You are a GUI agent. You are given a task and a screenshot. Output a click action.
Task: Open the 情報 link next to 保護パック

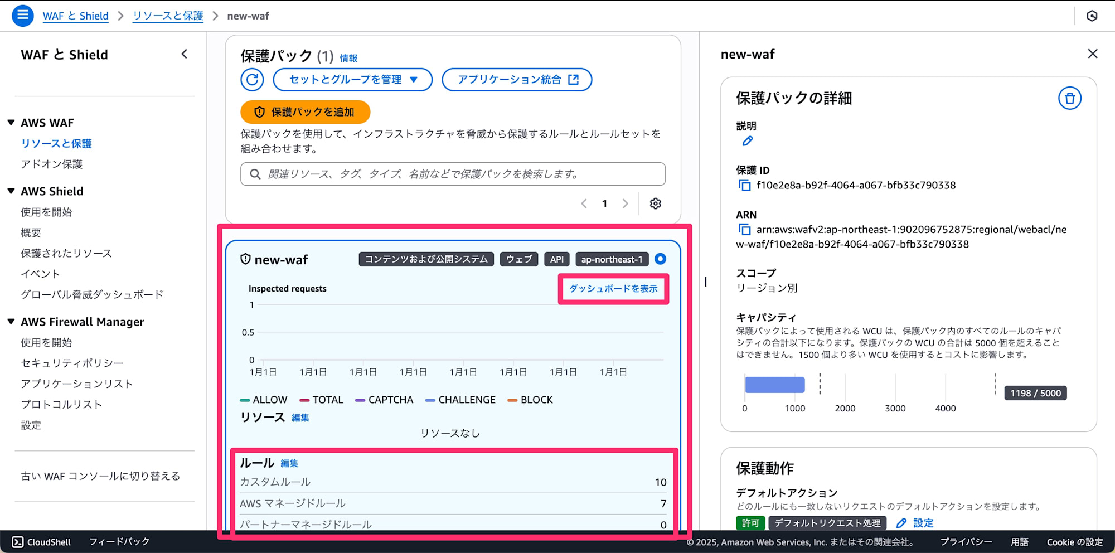click(348, 58)
